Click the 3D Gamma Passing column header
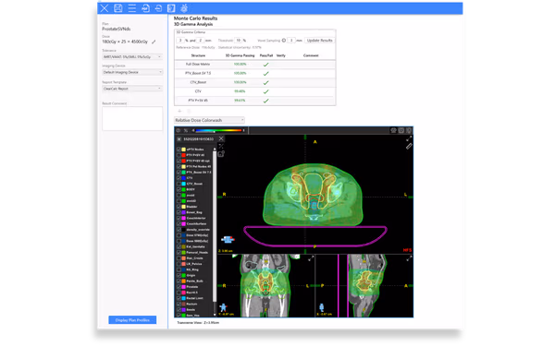Screen dimensions: 555x347 point(240,55)
